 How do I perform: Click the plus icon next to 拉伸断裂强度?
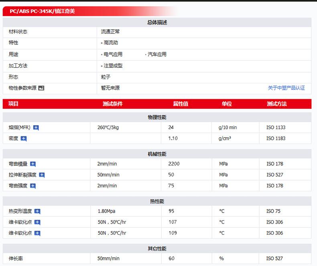pyautogui.click(x=42, y=175)
